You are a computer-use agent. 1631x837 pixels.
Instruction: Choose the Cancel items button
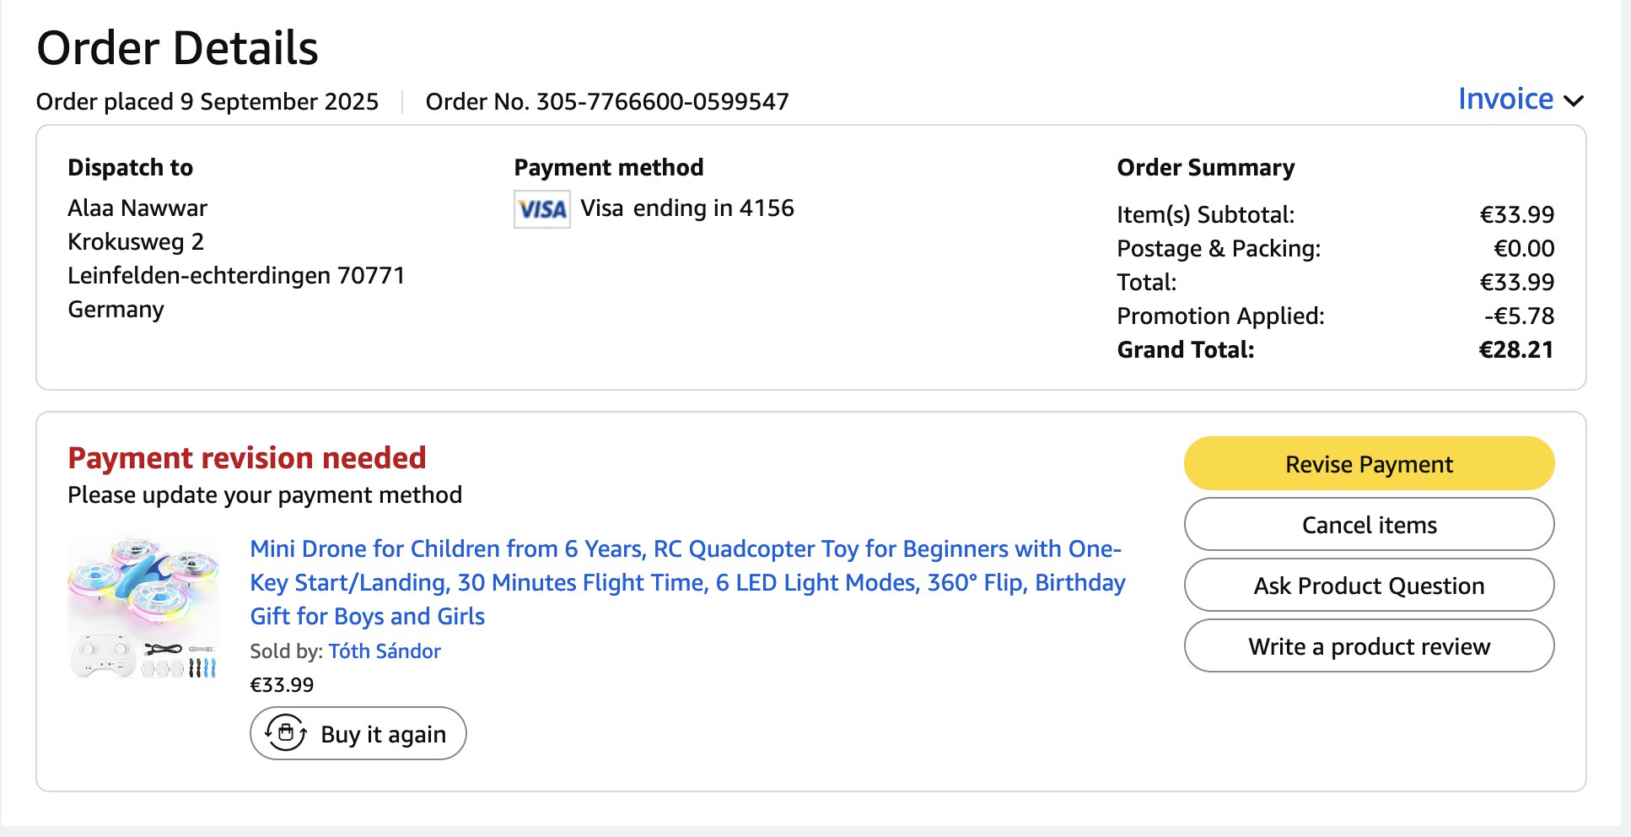pos(1368,525)
